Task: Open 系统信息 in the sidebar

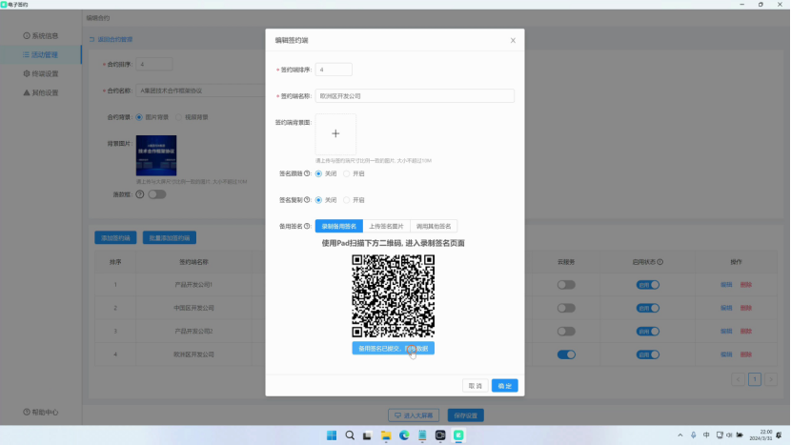Action: click(x=40, y=36)
